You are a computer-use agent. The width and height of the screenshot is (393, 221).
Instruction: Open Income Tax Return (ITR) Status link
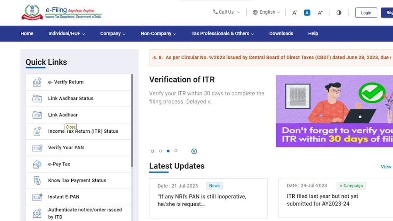click(78, 131)
